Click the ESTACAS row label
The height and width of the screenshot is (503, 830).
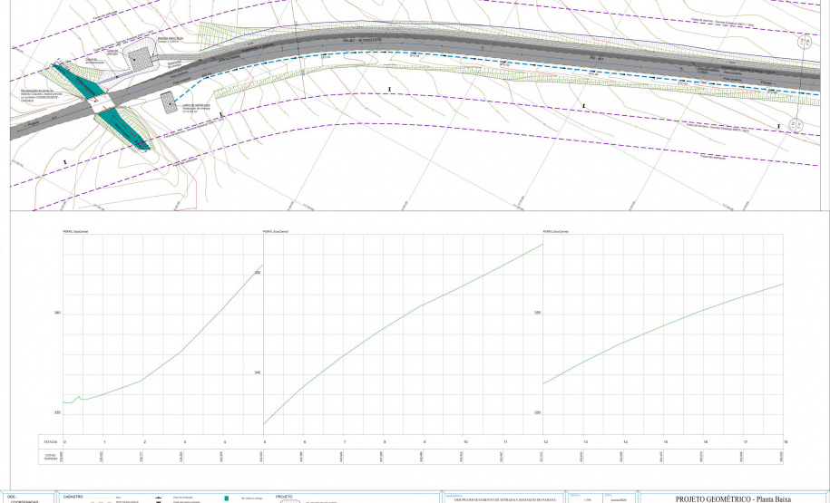pyautogui.click(x=52, y=441)
